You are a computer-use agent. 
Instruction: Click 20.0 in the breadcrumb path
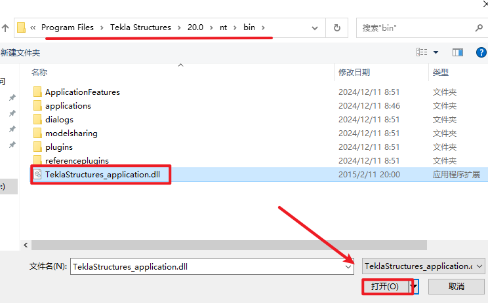(195, 27)
